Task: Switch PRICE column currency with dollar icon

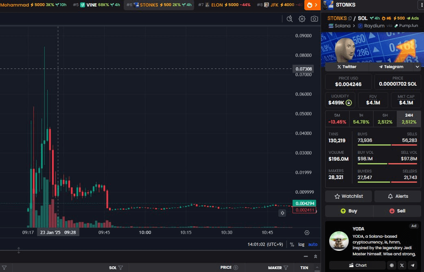Action: click(x=236, y=268)
